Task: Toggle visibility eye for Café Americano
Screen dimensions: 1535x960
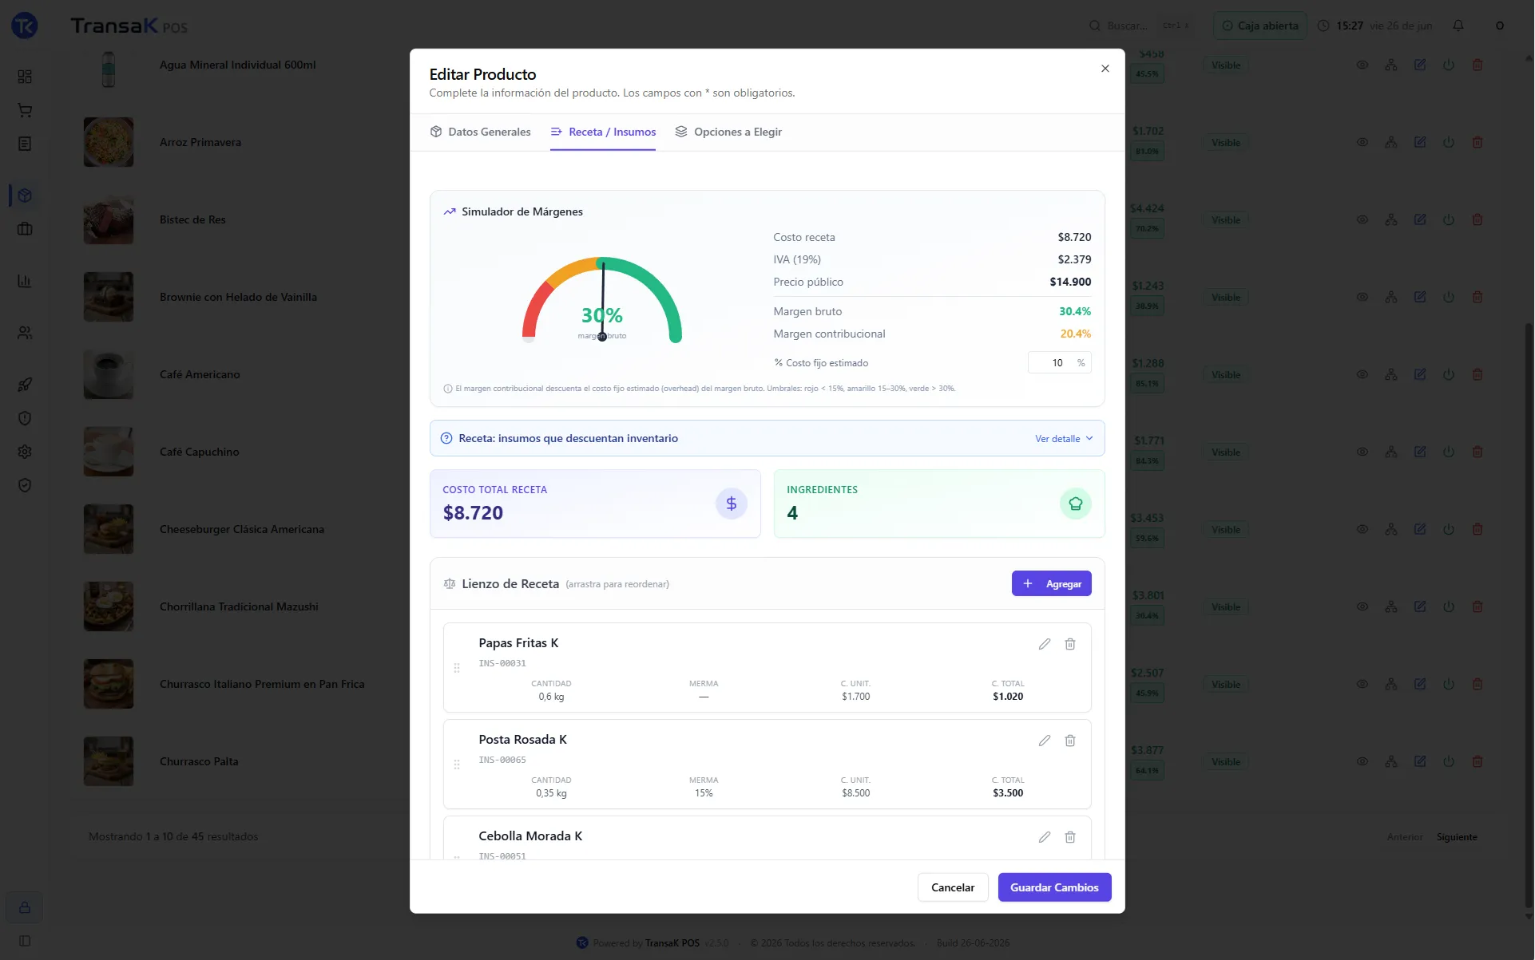Action: pos(1362,375)
